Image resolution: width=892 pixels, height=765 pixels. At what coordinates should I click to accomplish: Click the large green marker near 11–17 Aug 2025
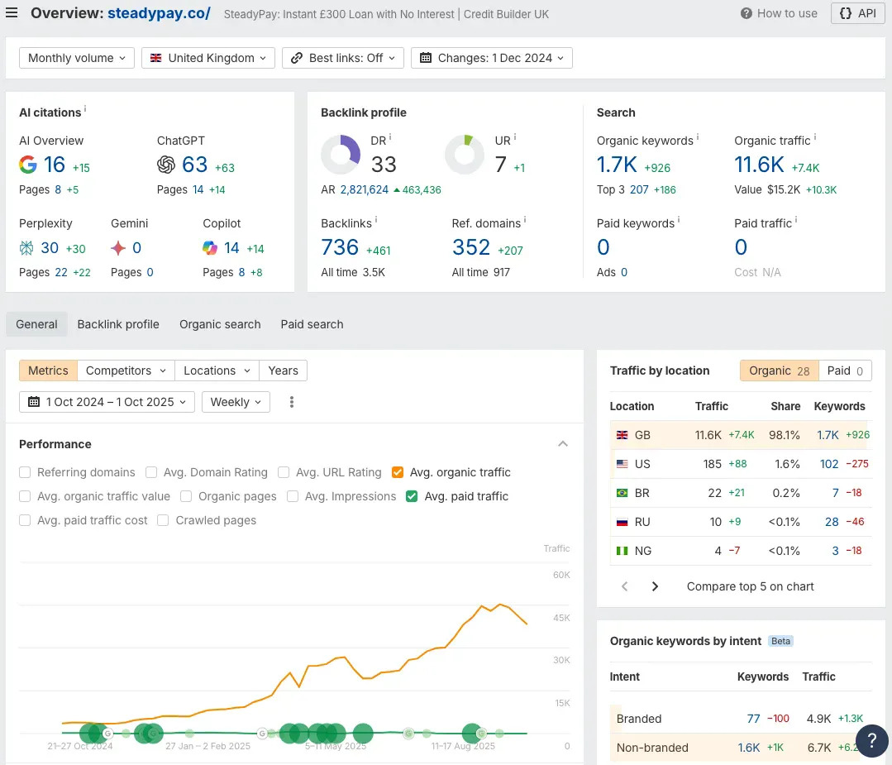[472, 733]
